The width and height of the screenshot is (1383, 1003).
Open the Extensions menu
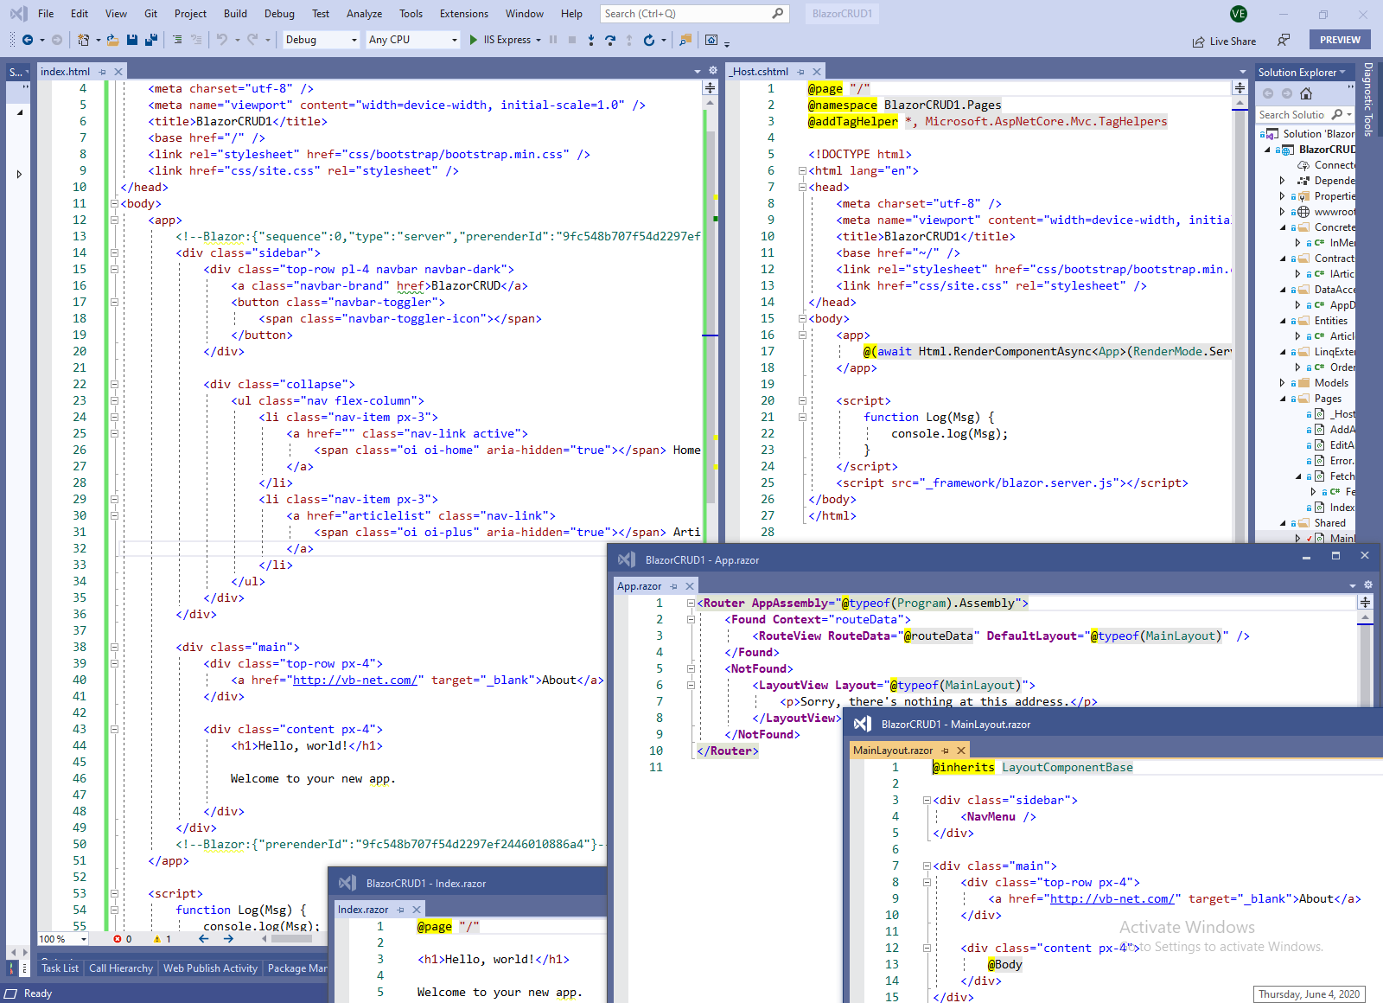pyautogui.click(x=463, y=14)
